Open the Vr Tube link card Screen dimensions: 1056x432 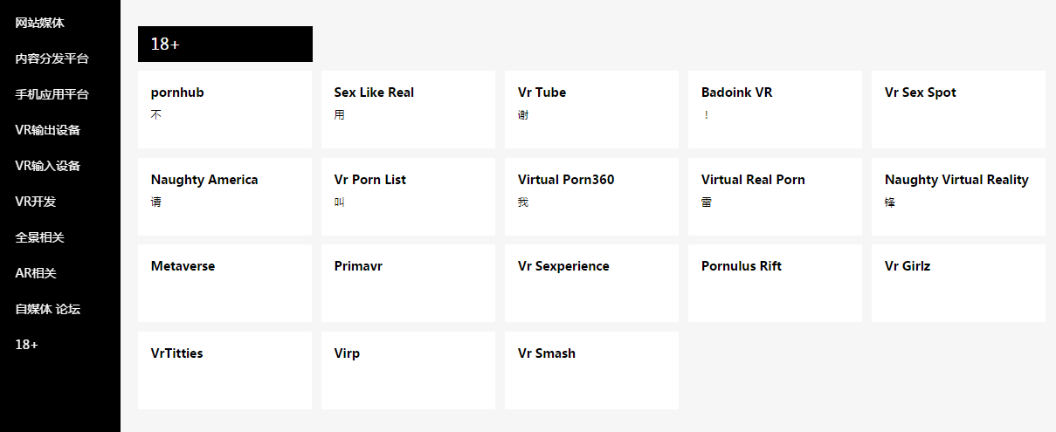click(x=591, y=109)
